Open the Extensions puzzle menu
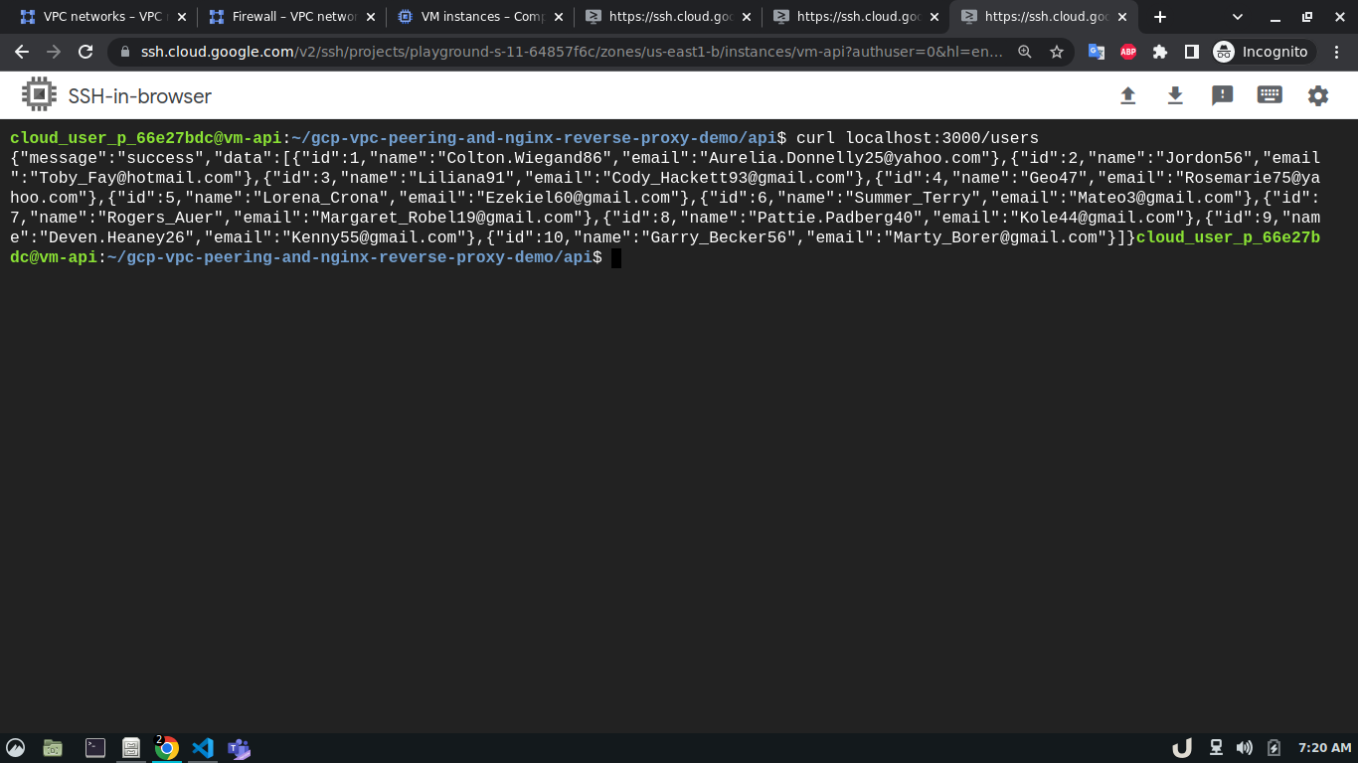The height and width of the screenshot is (763, 1358). [1160, 52]
